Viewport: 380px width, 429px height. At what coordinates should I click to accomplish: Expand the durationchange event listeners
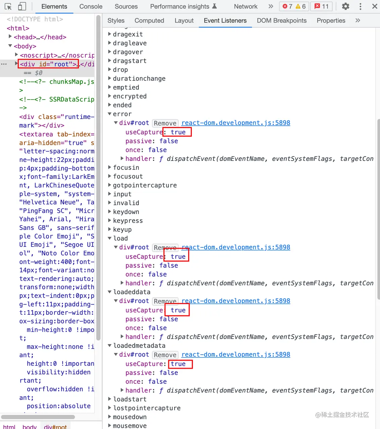click(110, 78)
